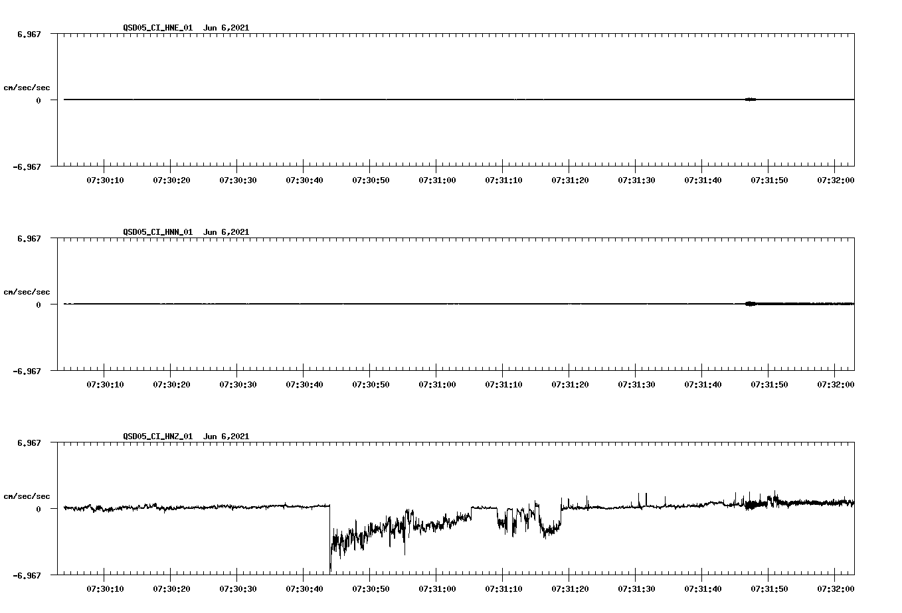The width and height of the screenshot is (902, 613).
Task: Select the -6.967 lower limit on HNZ plot
Action: pos(27,575)
